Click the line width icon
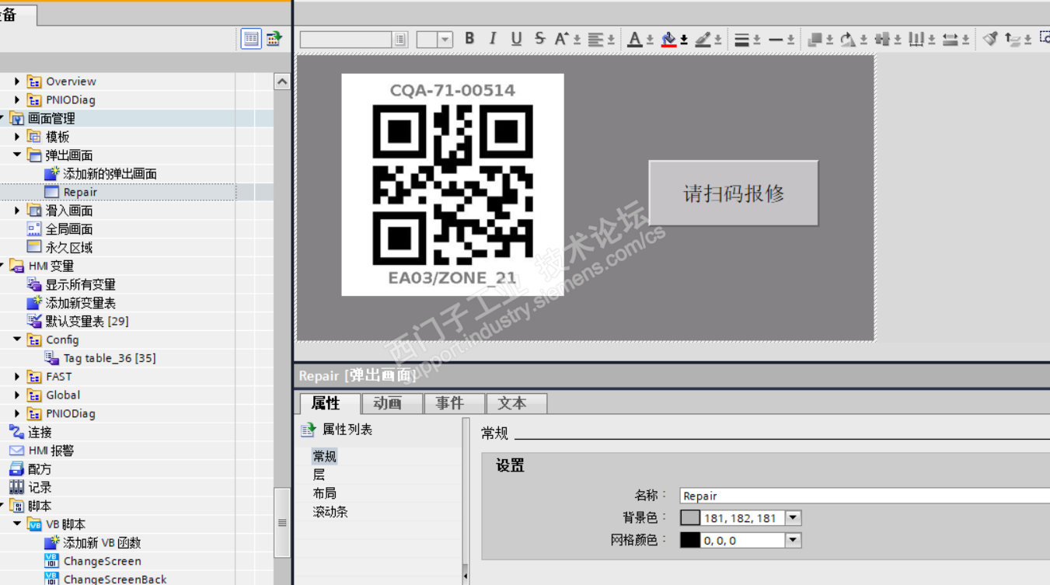This screenshot has width=1050, height=585. [742, 39]
